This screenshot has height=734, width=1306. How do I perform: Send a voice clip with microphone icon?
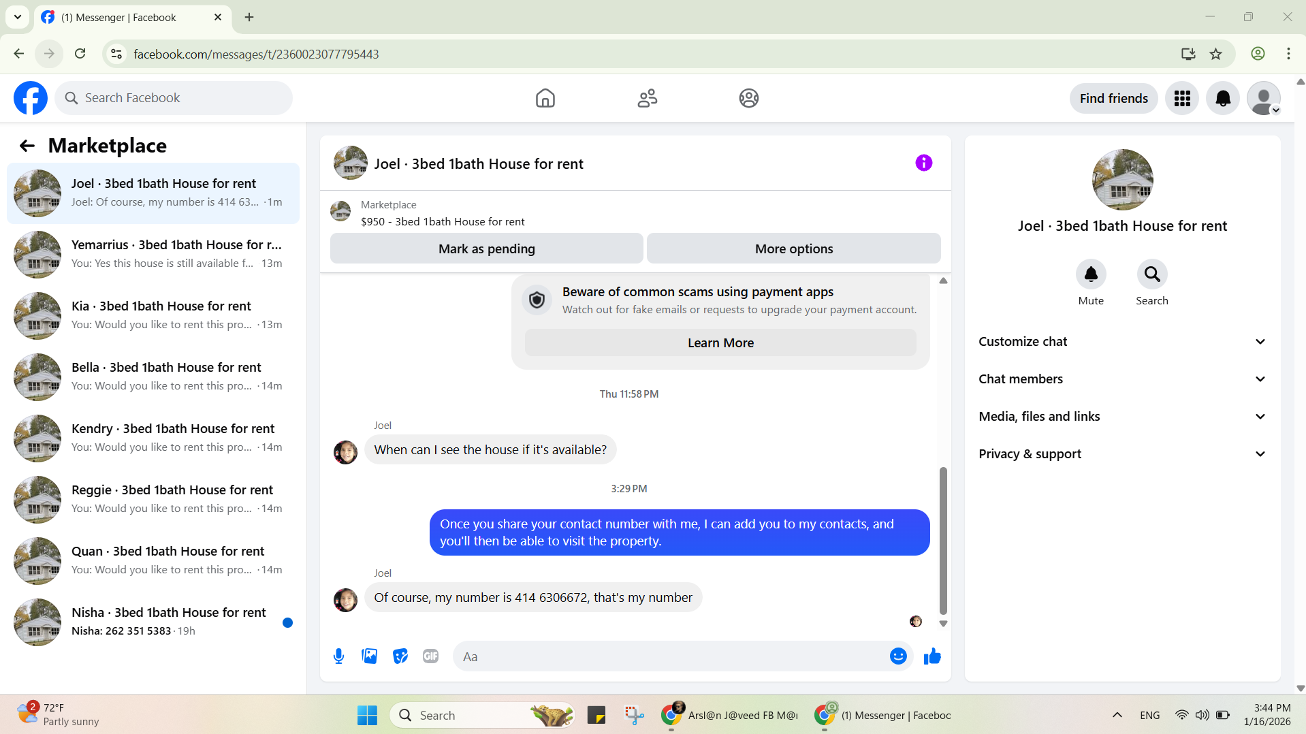point(338,656)
